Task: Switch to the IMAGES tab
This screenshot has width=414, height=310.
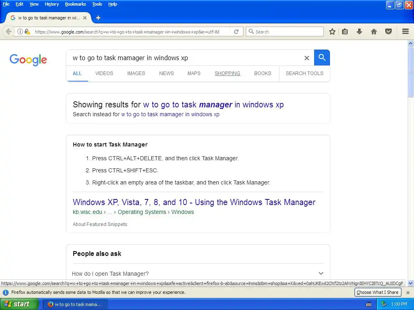Action: coord(136,73)
